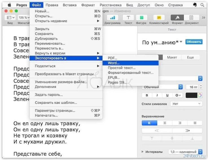Open the Документ inspector panel
Image resolution: width=208 pixels, height=160 pixels.
click(x=191, y=17)
